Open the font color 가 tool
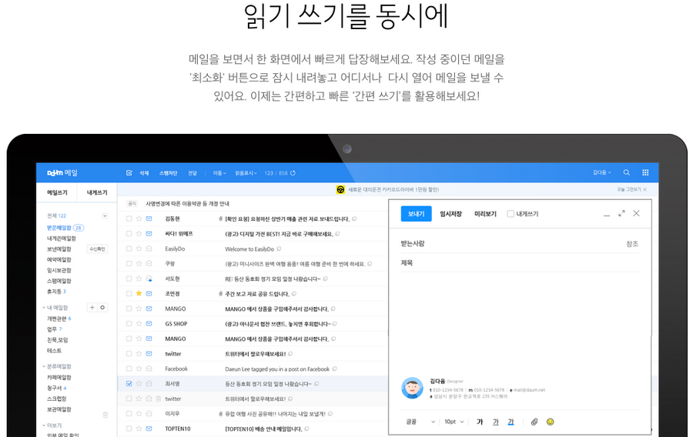 (511, 422)
